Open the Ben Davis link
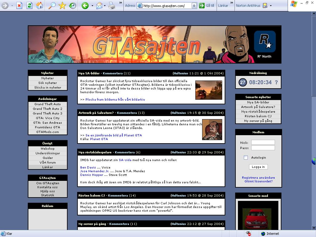The width and height of the screenshot is (316, 237). pyautogui.click(x=88, y=167)
